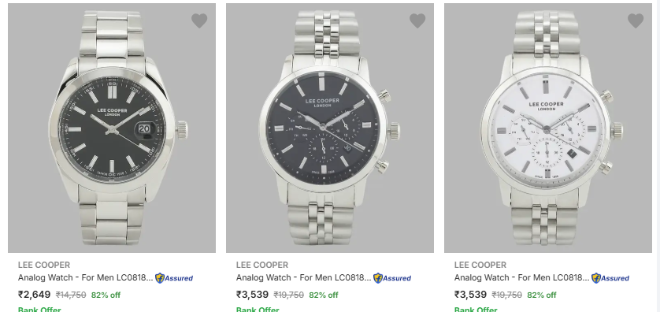Click Assured badge on the ₹2,649 watch
Image resolution: width=660 pixels, height=312 pixels.
(x=174, y=278)
